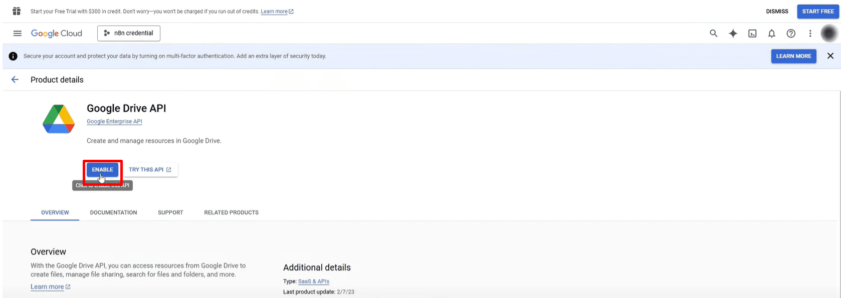This screenshot has height=298, width=841.
Task: Click the gift icon in free trial banner
Action: [17, 11]
